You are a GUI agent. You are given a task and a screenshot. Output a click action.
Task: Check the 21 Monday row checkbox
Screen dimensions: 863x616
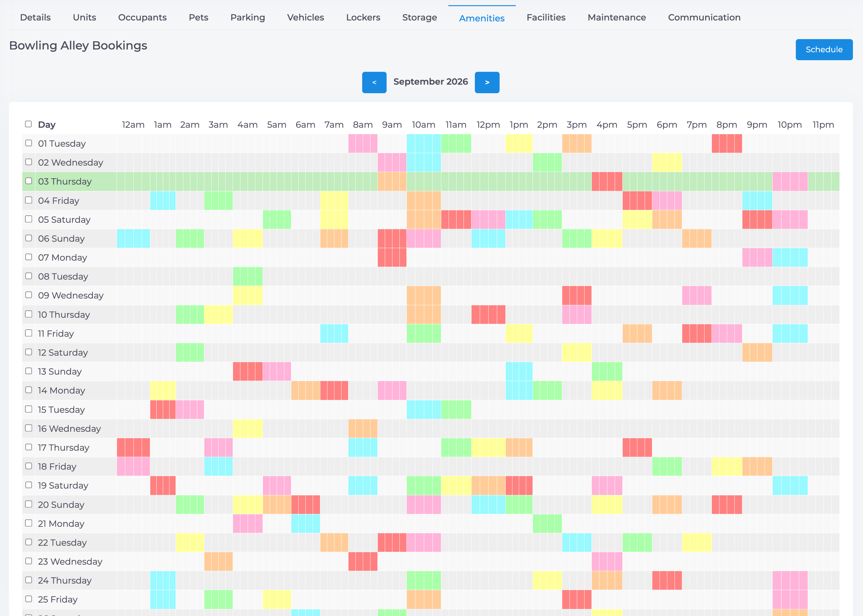(28, 523)
